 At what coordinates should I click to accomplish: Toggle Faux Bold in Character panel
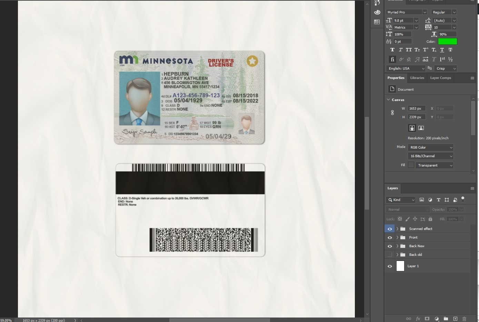click(392, 50)
